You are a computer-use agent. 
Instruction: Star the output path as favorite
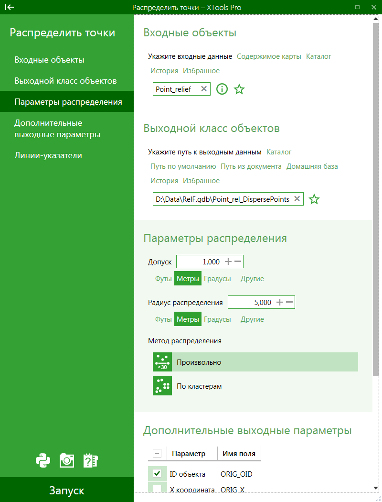[x=314, y=199]
